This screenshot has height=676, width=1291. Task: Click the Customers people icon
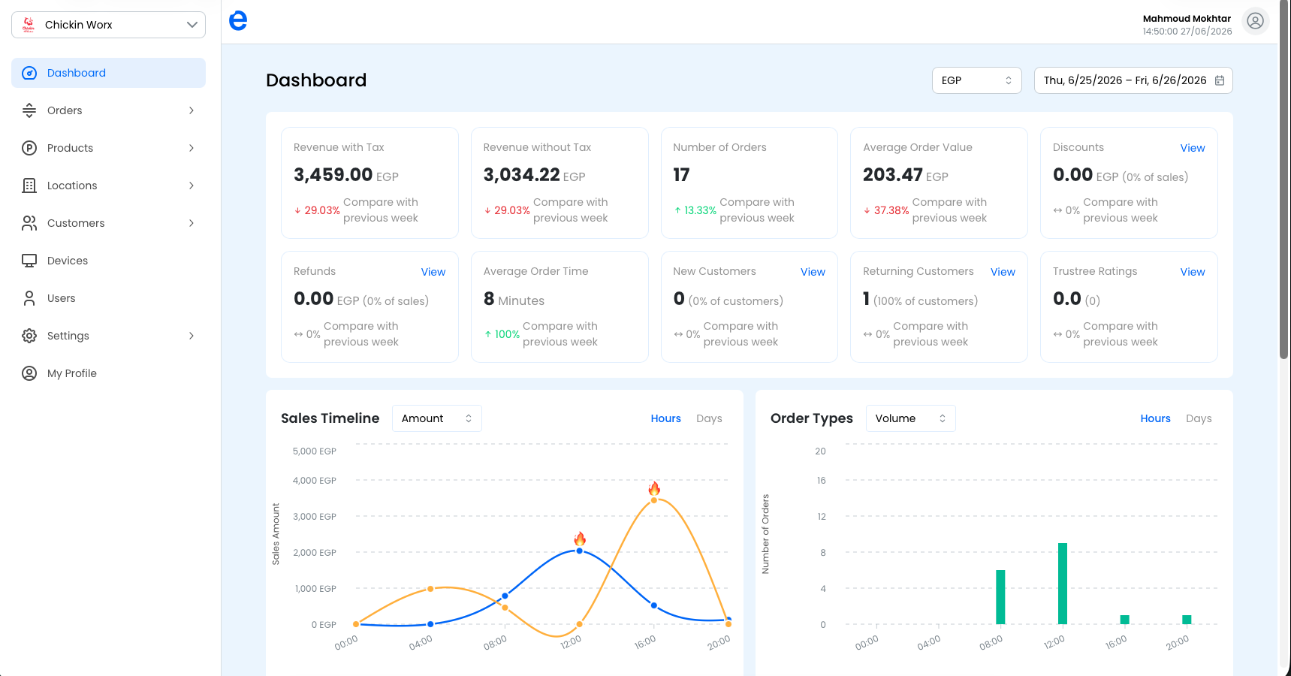click(29, 223)
